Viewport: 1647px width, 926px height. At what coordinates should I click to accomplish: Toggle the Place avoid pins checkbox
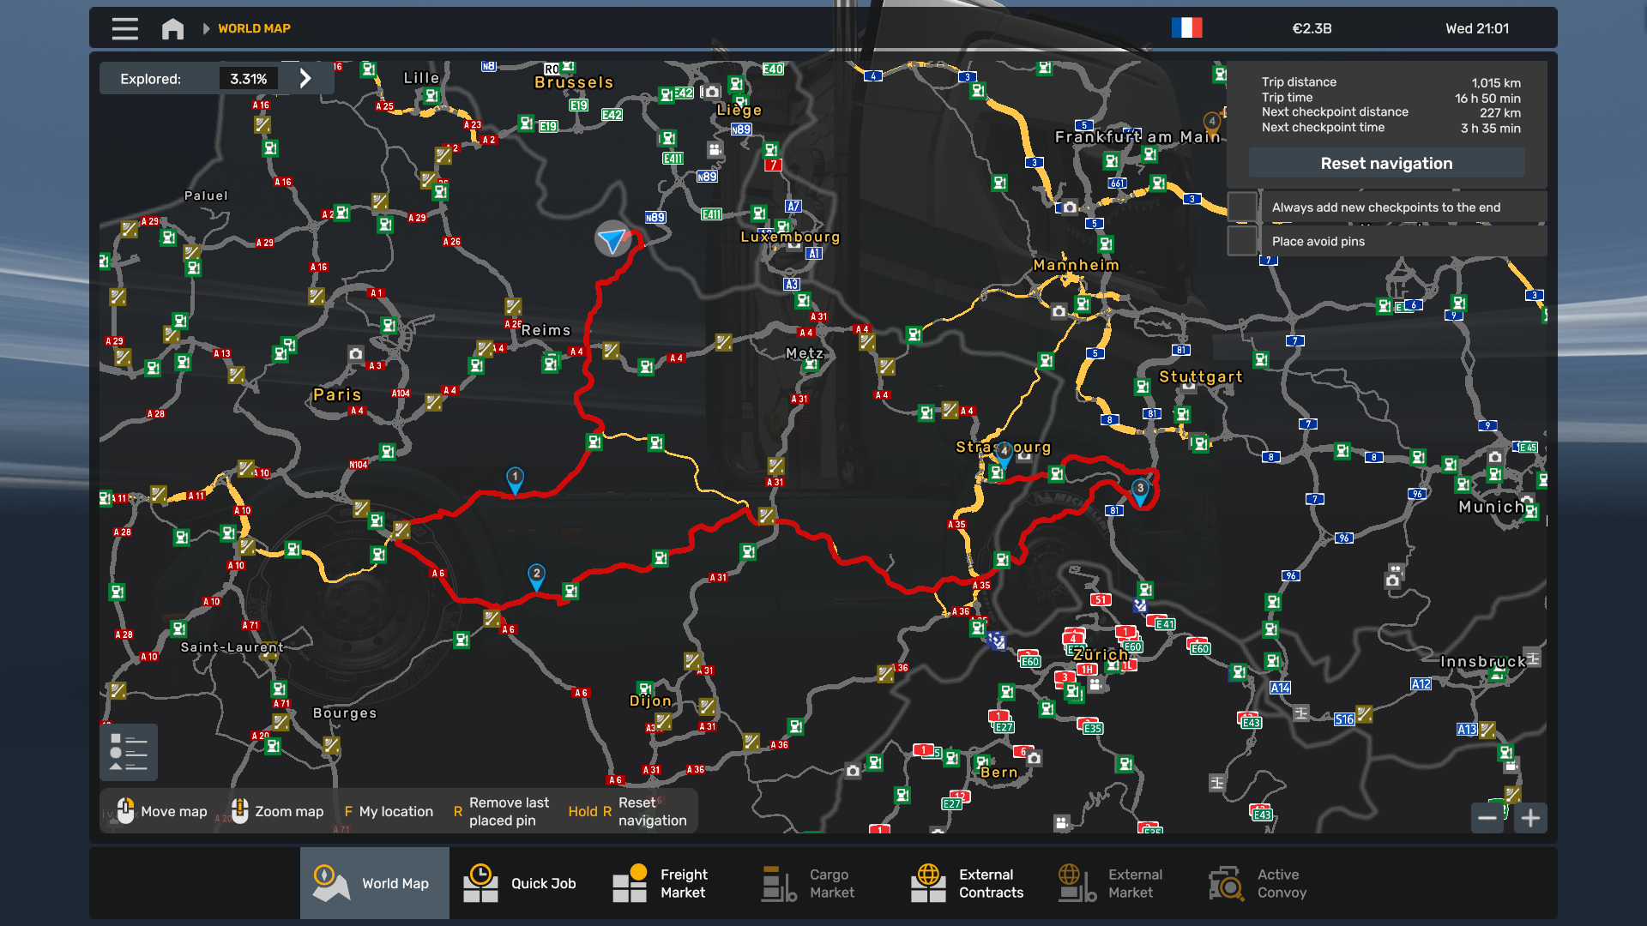pos(1242,241)
